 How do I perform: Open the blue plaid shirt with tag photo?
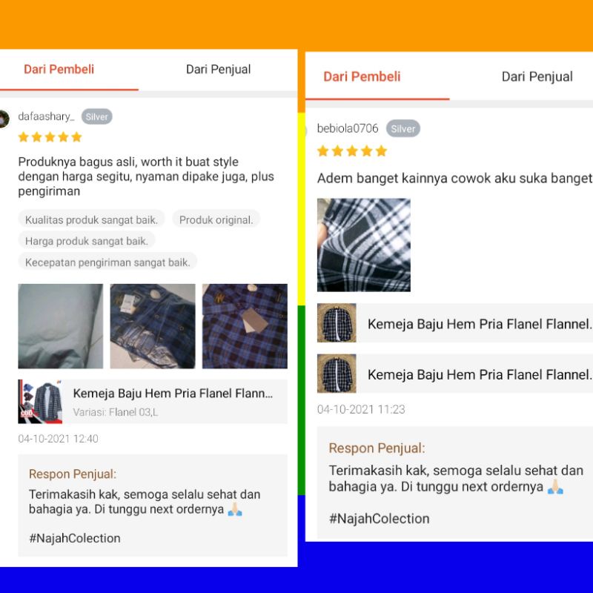click(245, 326)
